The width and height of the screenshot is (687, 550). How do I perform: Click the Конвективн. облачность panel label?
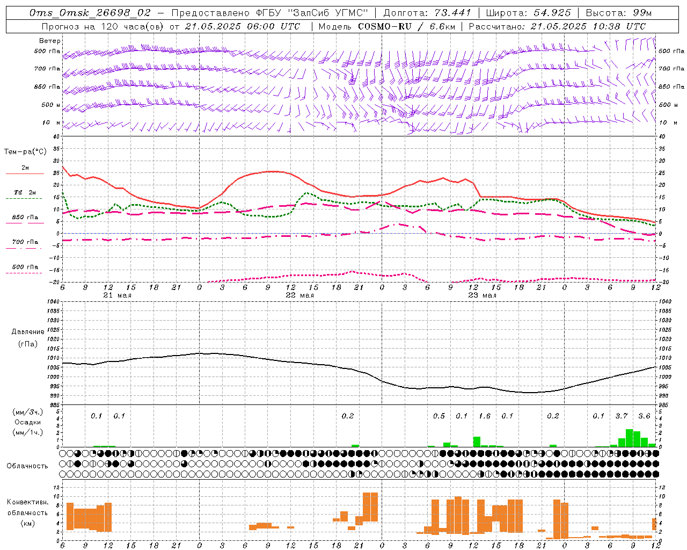point(27,508)
